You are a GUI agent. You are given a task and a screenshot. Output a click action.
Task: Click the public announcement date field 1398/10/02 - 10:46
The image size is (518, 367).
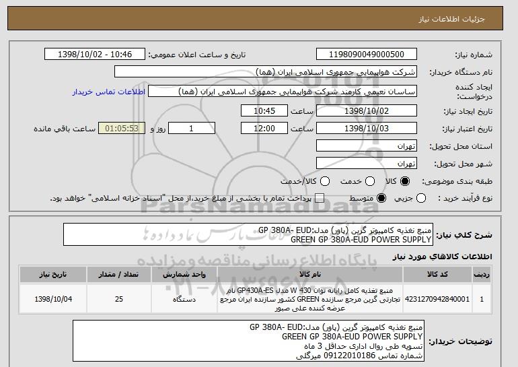tap(95, 55)
